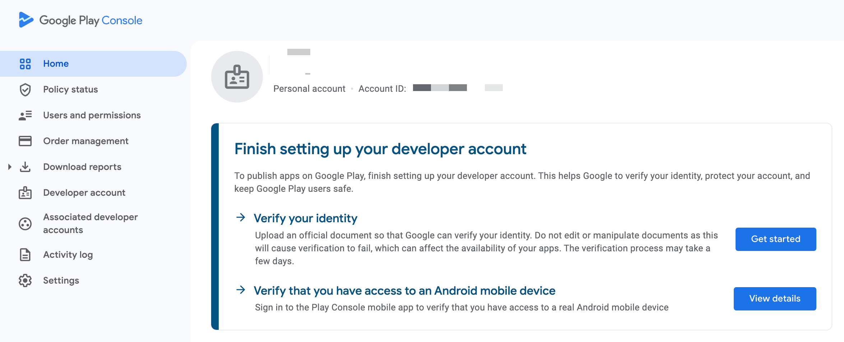Click the Associated developer accounts circle icon
This screenshot has width=844, height=342.
pyautogui.click(x=25, y=224)
